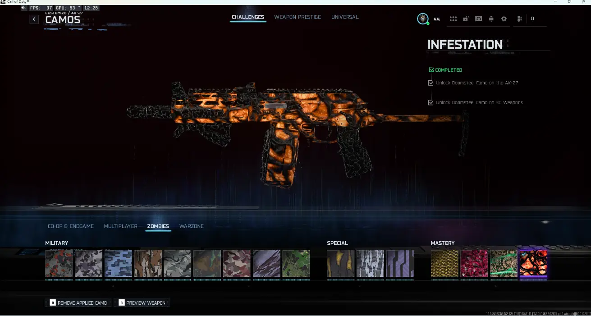The image size is (591, 316).
Task: Click the Customize / AK-27 breadcrumb text
Action: [64, 13]
